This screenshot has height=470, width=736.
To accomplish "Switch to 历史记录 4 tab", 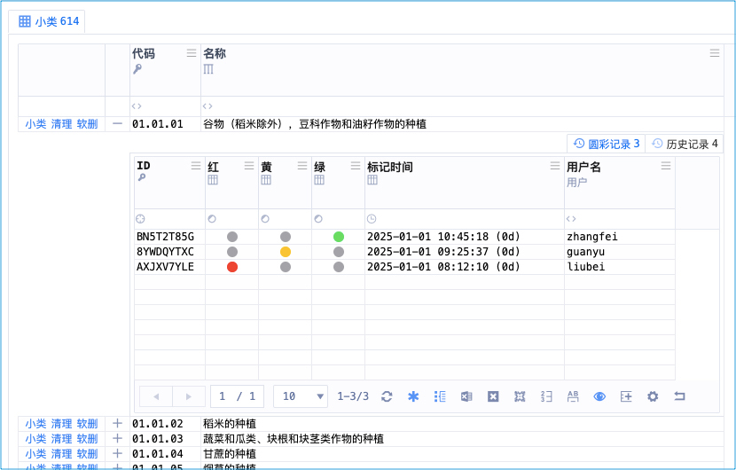I will 685,144.
